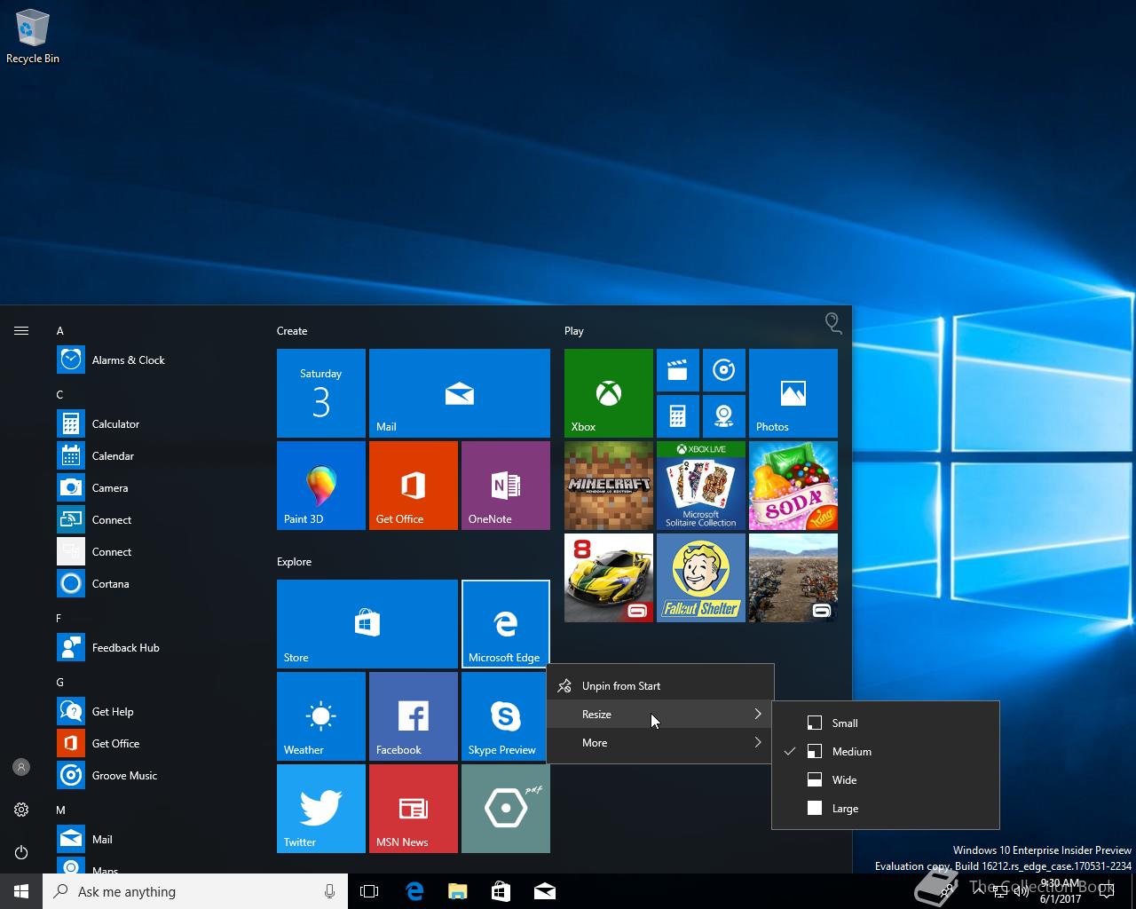Open the user account icon
Image resolution: width=1136 pixels, height=909 pixels.
point(21,767)
